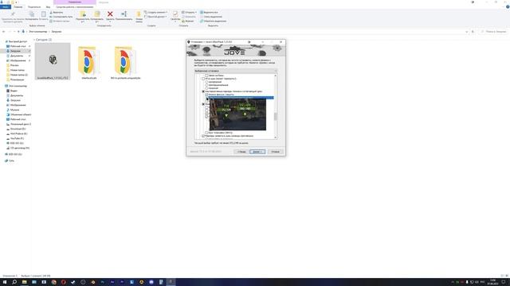Select Музыка in the navigation pane
510x286 pixels.
14,110
